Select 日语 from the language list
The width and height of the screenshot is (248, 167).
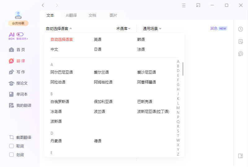point(98,49)
